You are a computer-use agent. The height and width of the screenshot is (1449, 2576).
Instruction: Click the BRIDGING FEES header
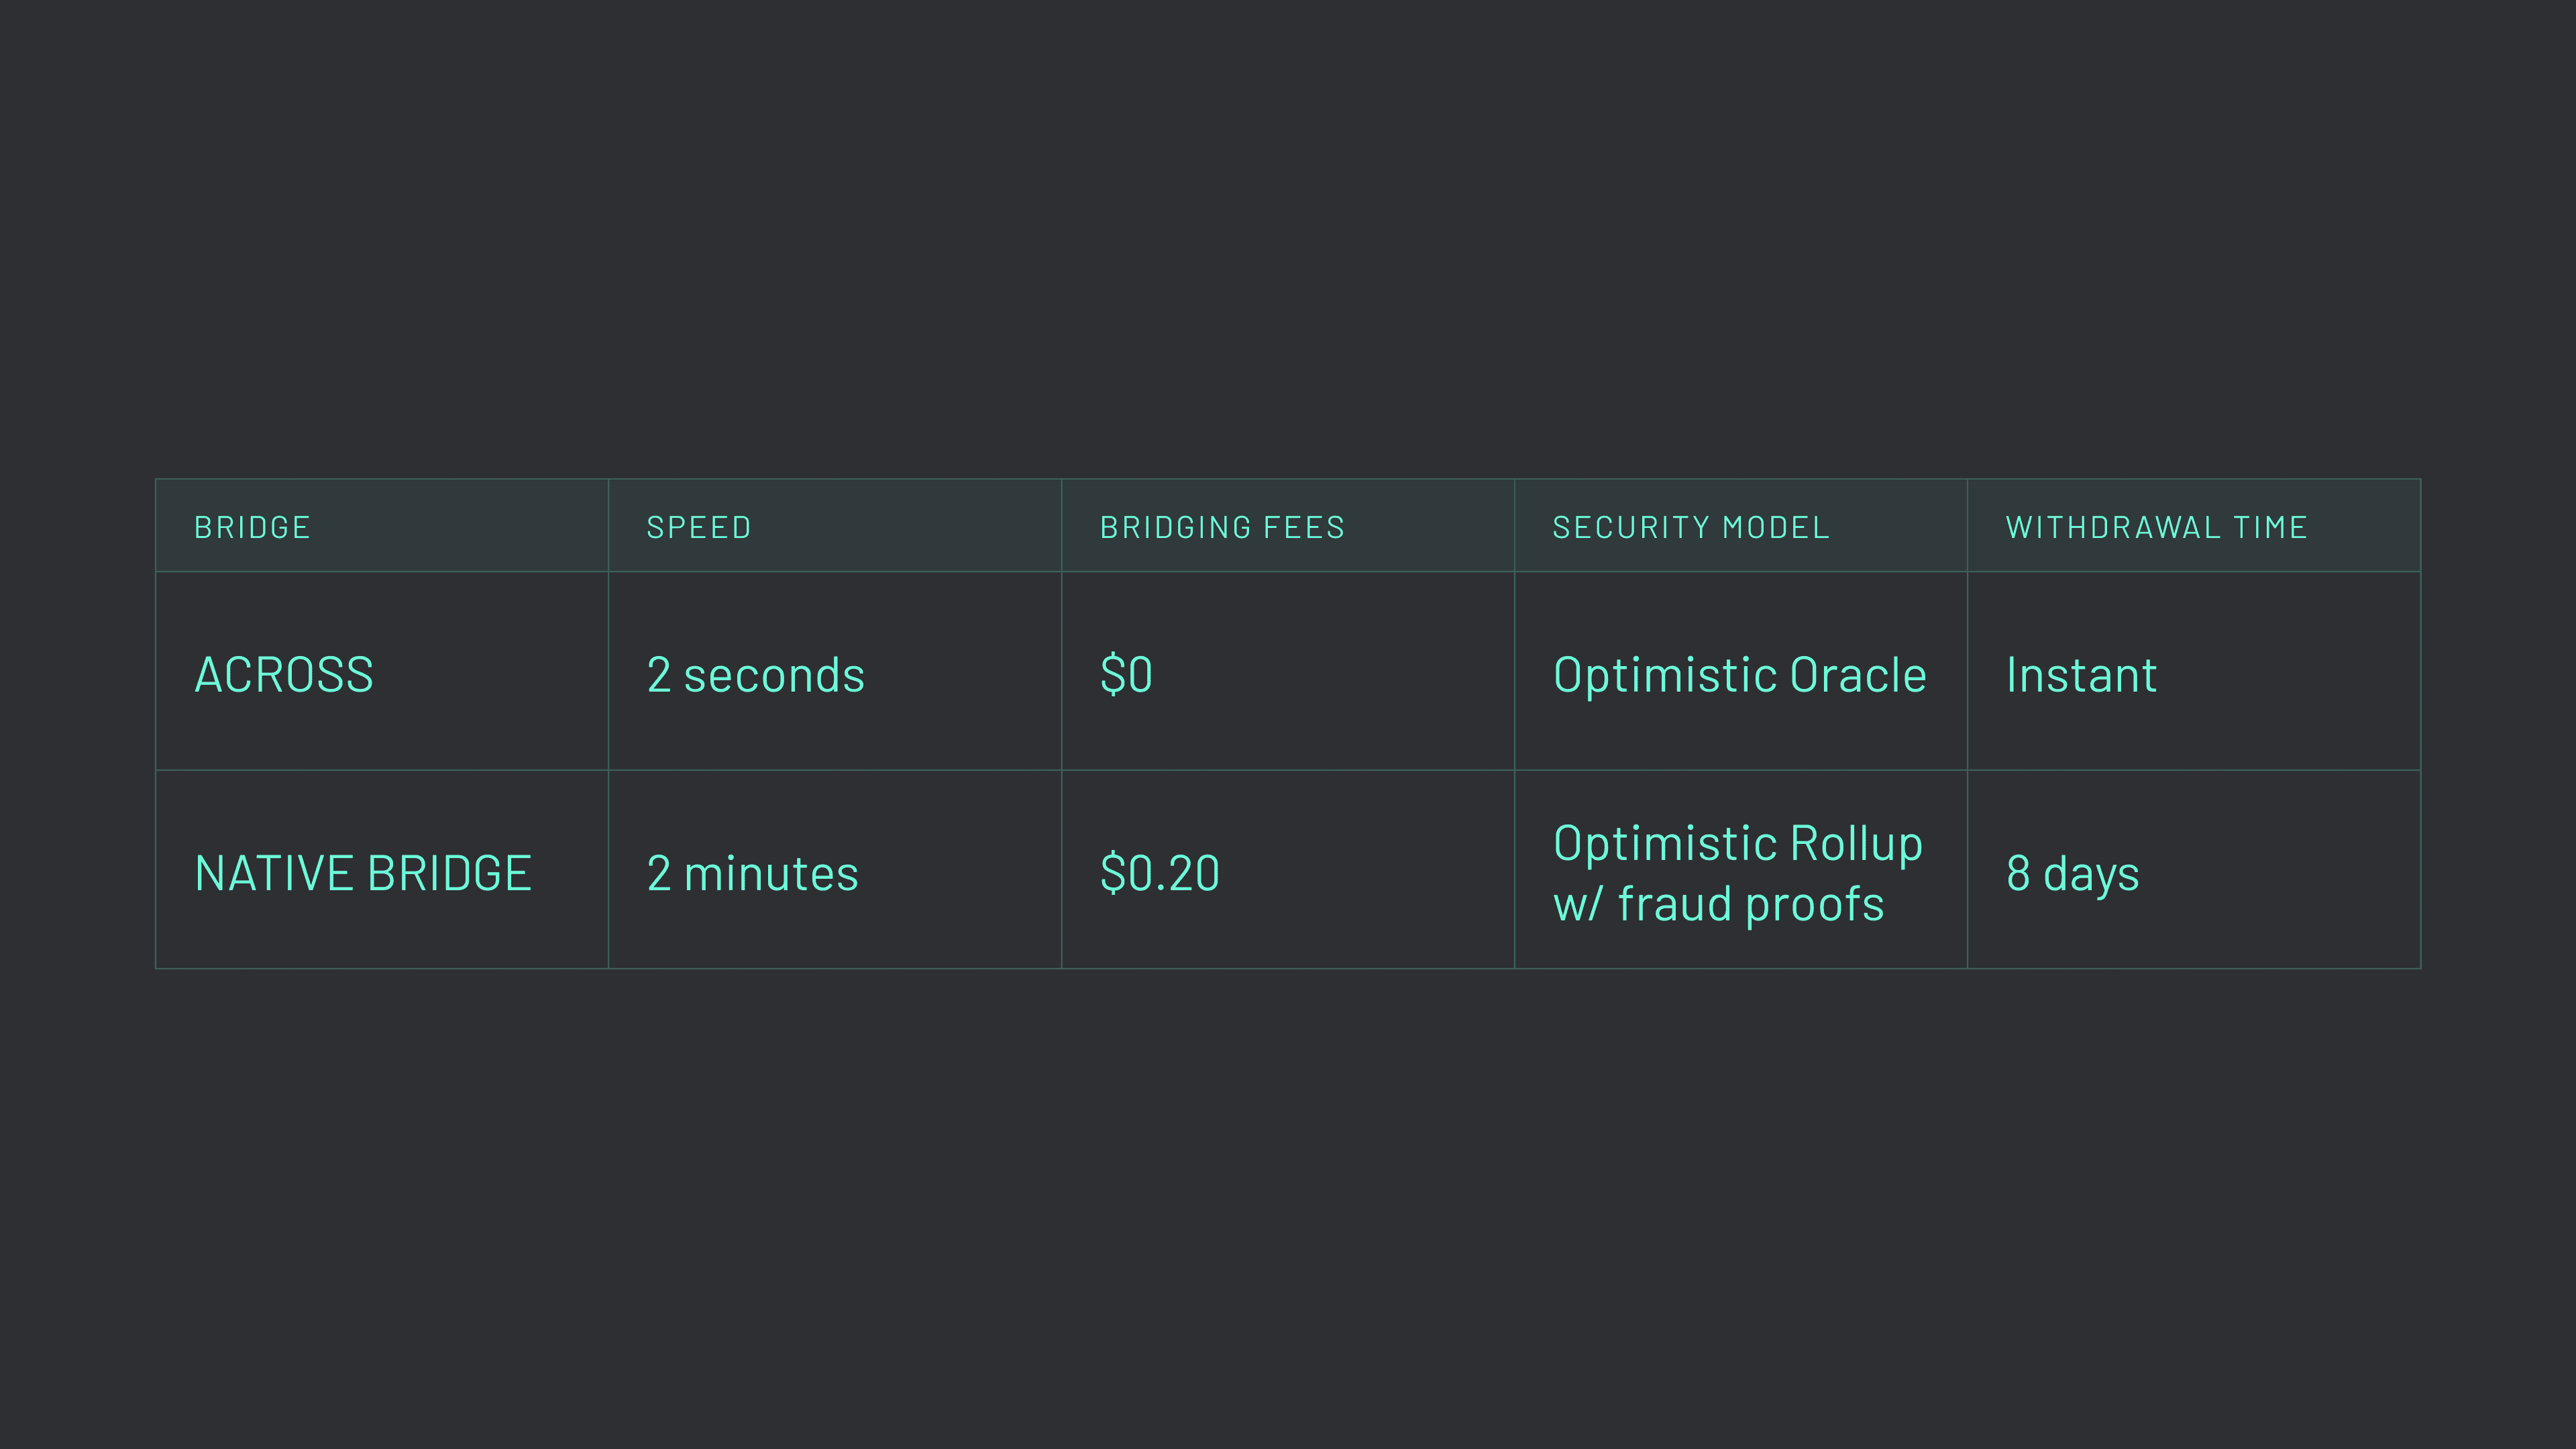point(1222,527)
